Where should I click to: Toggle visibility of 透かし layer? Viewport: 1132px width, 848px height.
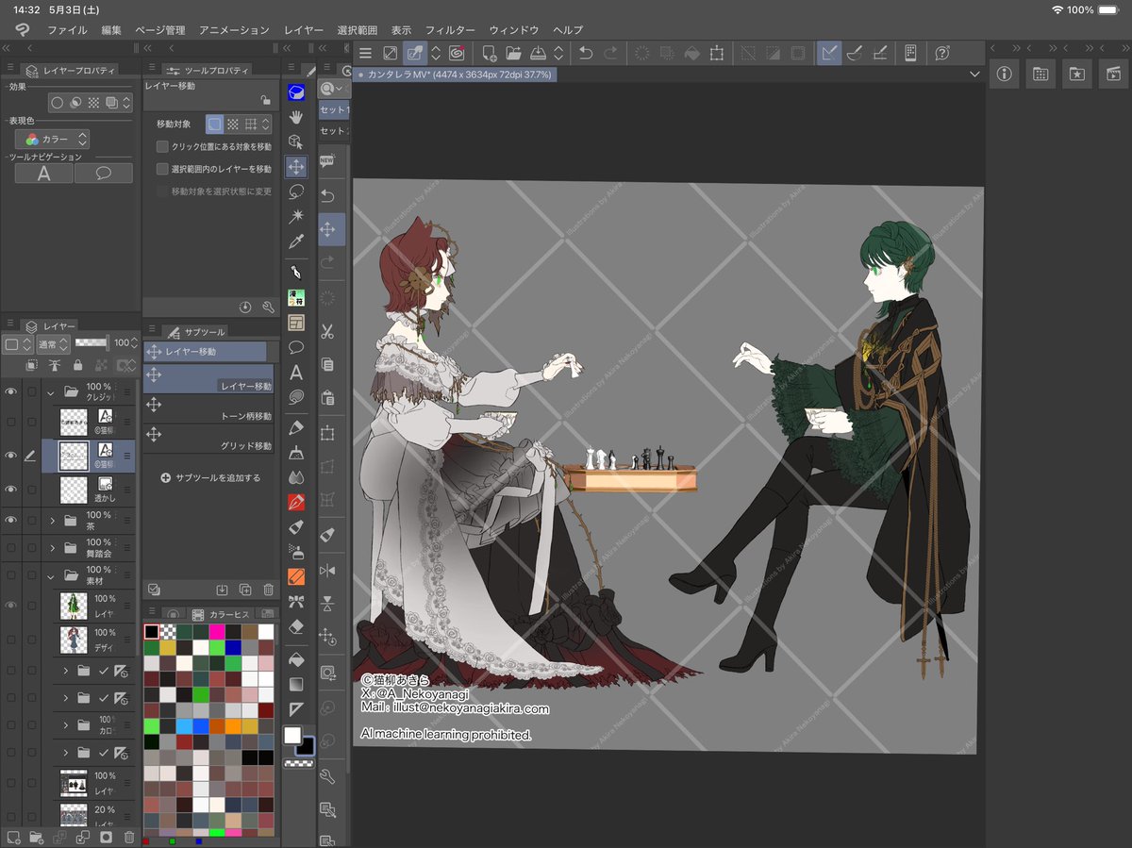(11, 489)
